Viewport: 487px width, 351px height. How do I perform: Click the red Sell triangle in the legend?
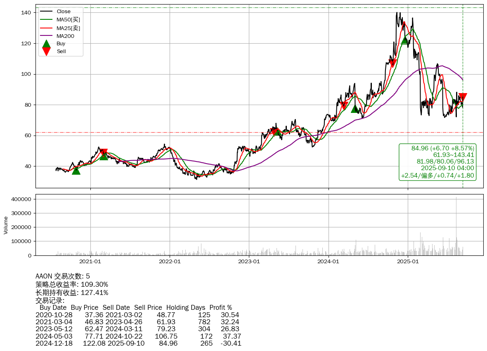(x=47, y=51)
